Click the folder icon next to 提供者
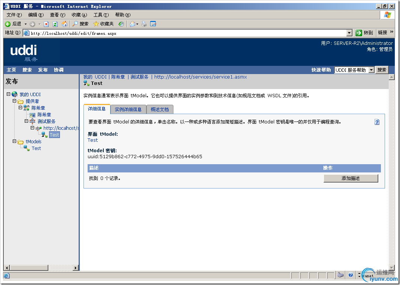This screenshot has width=400, height=285. point(21,101)
